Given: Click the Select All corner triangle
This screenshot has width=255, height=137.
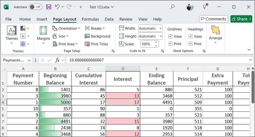Looking at the screenshot, I should click(x=4, y=69).
